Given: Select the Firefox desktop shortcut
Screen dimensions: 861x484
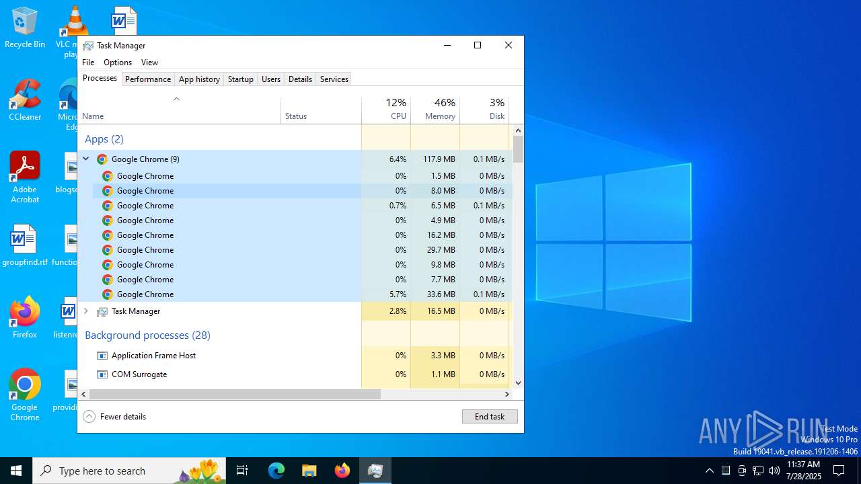Looking at the screenshot, I should pyautogui.click(x=25, y=317).
